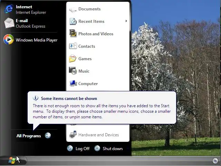This screenshot has height=166, width=221.
Task: Expand the Recent Items submenu arrow
Action: (126, 21)
